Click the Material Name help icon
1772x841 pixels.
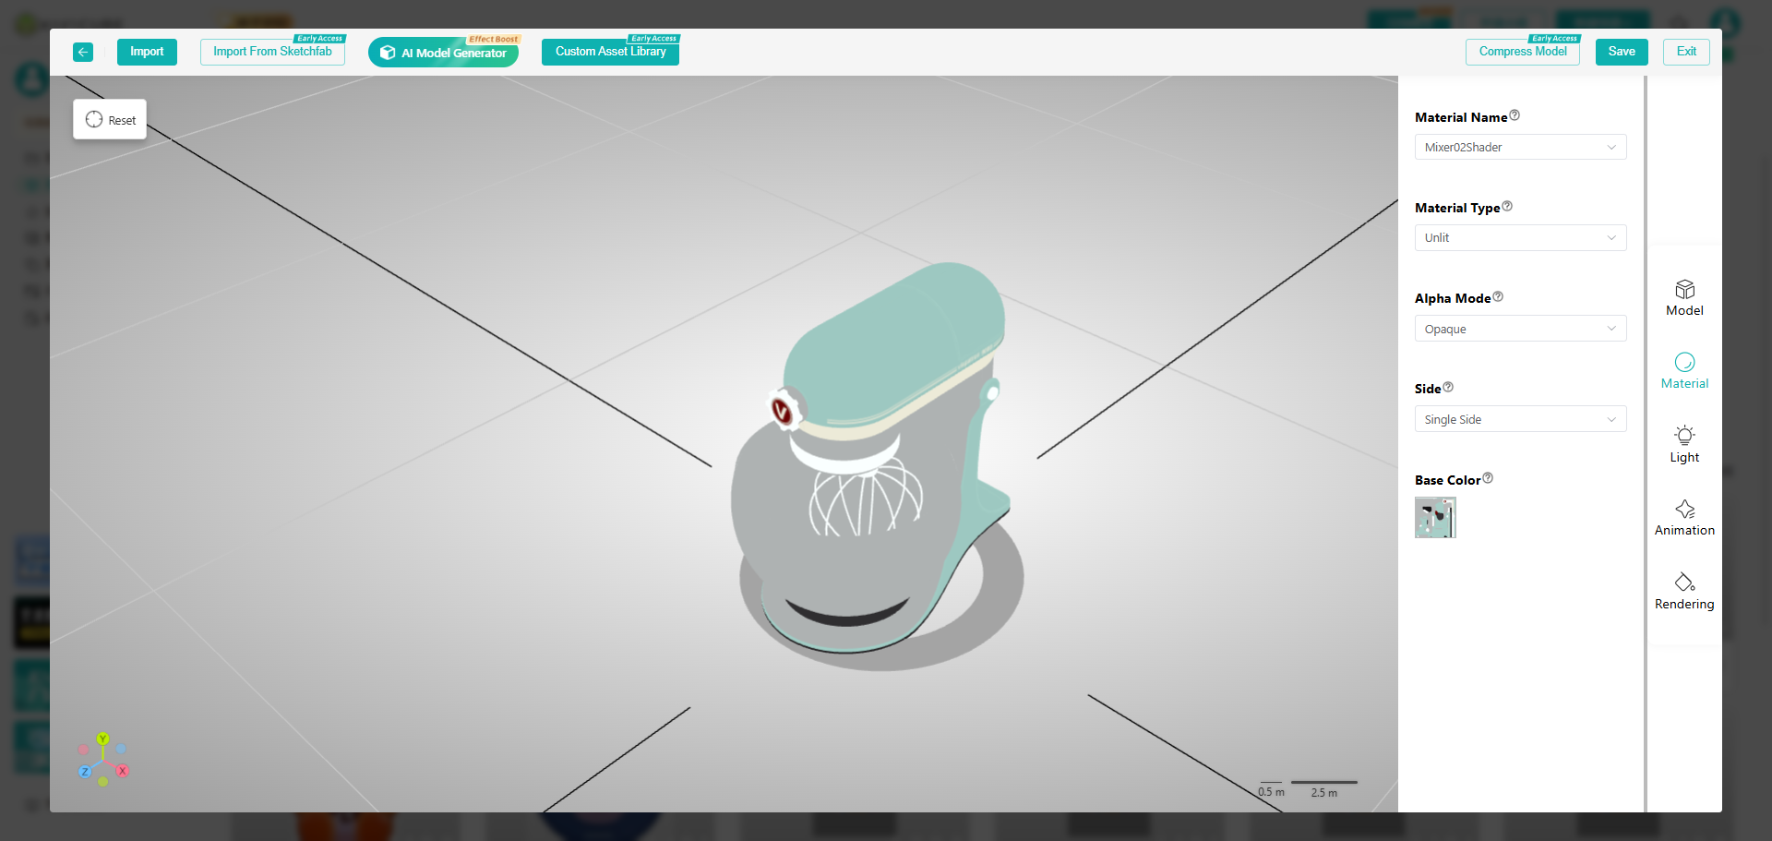tap(1515, 115)
